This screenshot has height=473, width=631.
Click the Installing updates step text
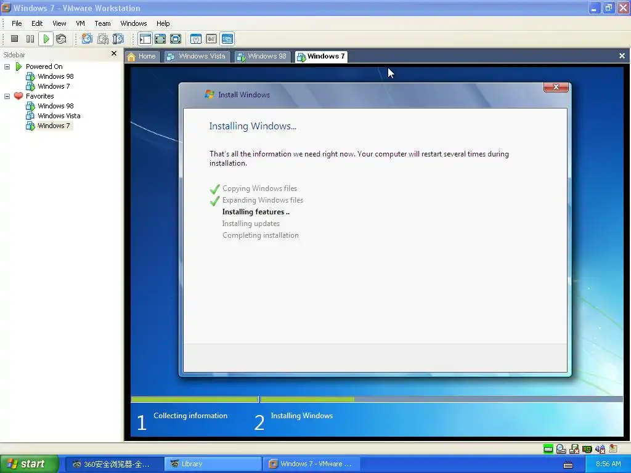tap(251, 224)
